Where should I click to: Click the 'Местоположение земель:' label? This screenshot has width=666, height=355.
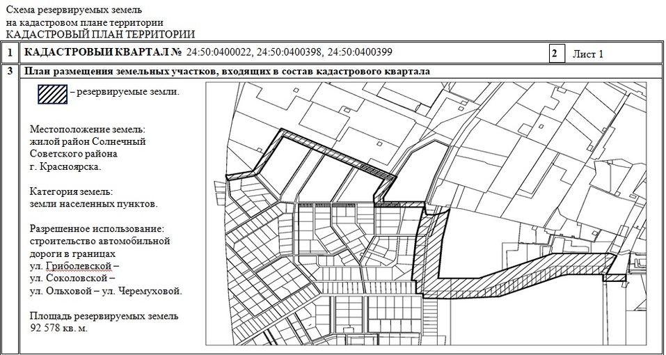click(88, 130)
